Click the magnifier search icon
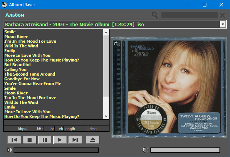230x157 pixels. [155, 15]
